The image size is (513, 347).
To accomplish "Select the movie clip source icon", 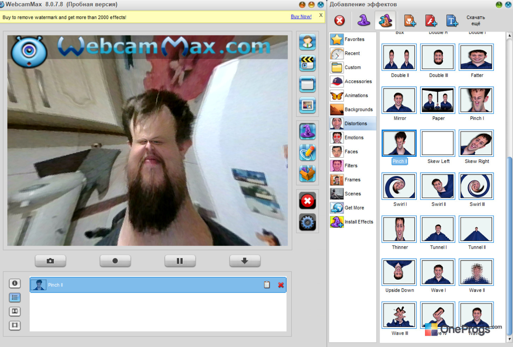I will (308, 63).
